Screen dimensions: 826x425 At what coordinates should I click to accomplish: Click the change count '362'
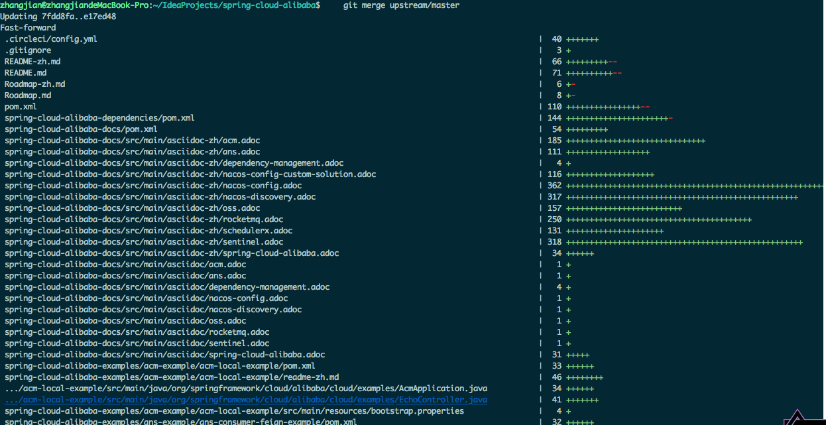click(x=555, y=186)
